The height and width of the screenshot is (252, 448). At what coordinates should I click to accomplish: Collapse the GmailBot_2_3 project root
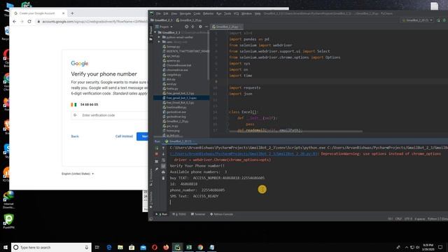(155, 32)
